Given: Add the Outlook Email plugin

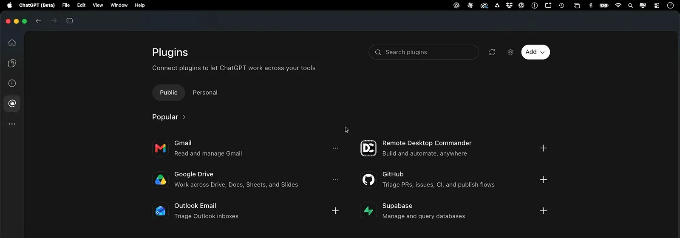Looking at the screenshot, I should [335, 211].
